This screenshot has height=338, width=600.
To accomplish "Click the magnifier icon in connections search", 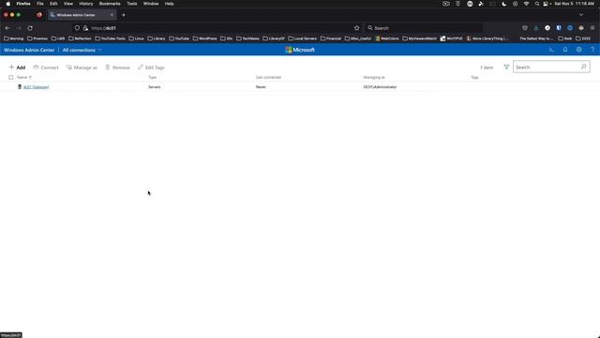I will pyautogui.click(x=583, y=67).
